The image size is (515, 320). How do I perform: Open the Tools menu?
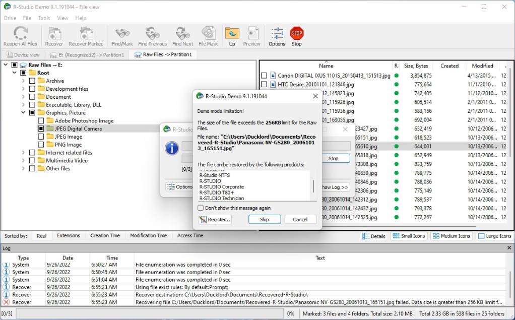tap(44, 18)
